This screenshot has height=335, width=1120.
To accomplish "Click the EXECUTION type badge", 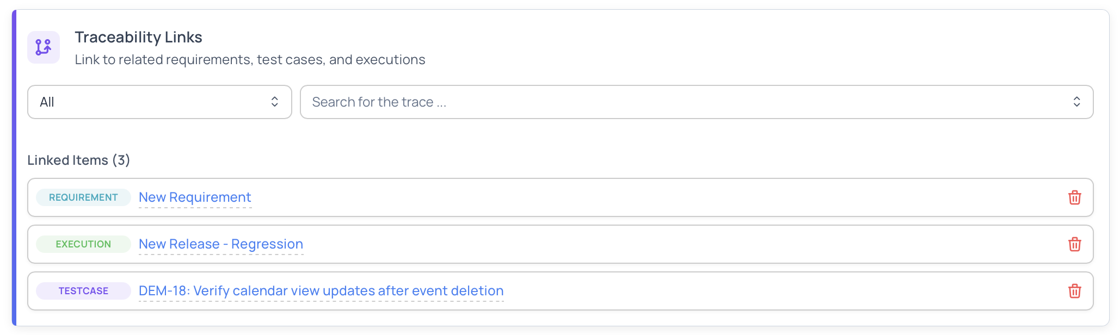I will 83,244.
